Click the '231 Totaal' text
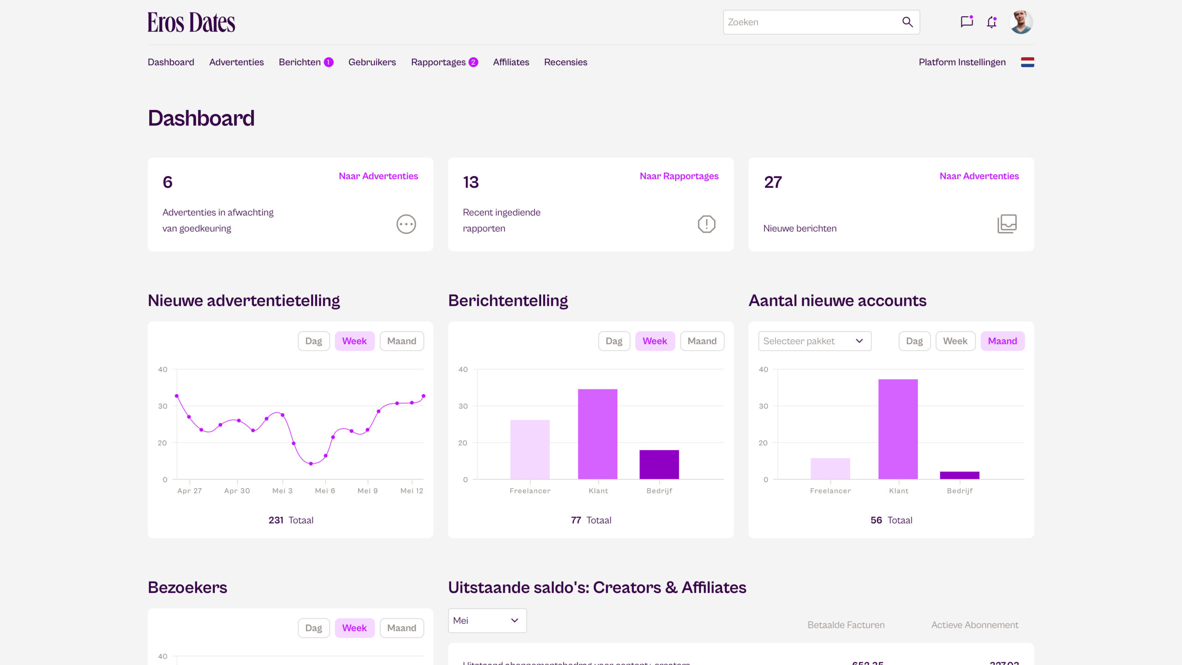 coord(291,520)
